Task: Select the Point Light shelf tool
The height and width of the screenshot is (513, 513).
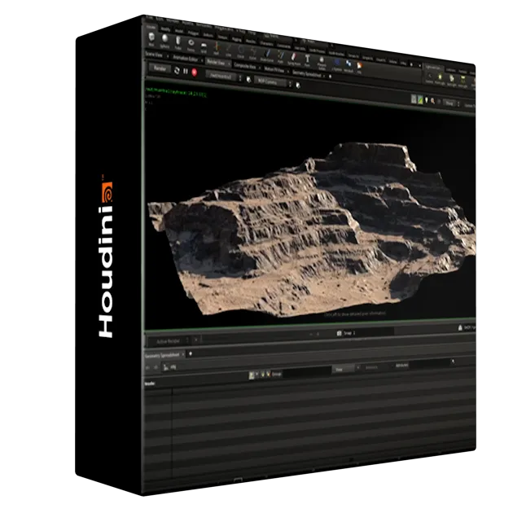Action: point(440,80)
